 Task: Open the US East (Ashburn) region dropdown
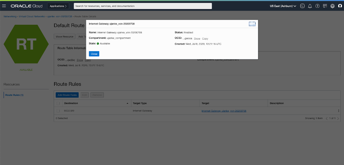point(283,6)
